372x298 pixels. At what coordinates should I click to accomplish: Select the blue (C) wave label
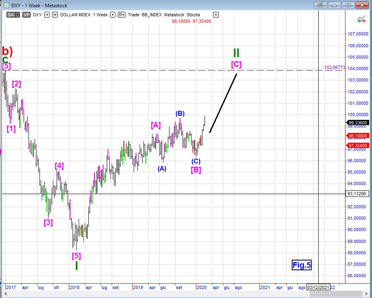(x=196, y=161)
